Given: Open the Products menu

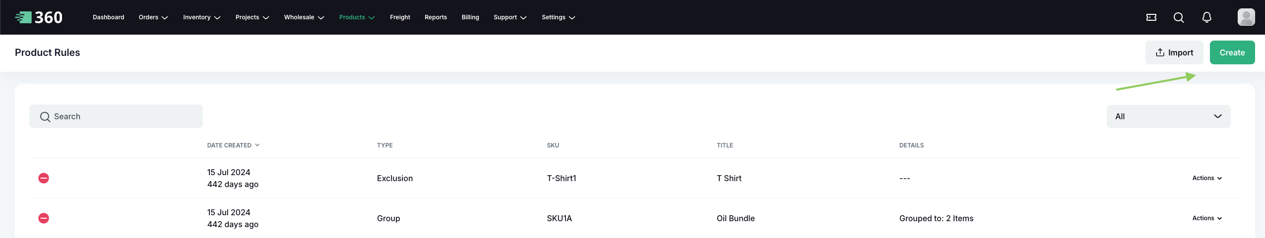Looking at the screenshot, I should click(x=357, y=17).
